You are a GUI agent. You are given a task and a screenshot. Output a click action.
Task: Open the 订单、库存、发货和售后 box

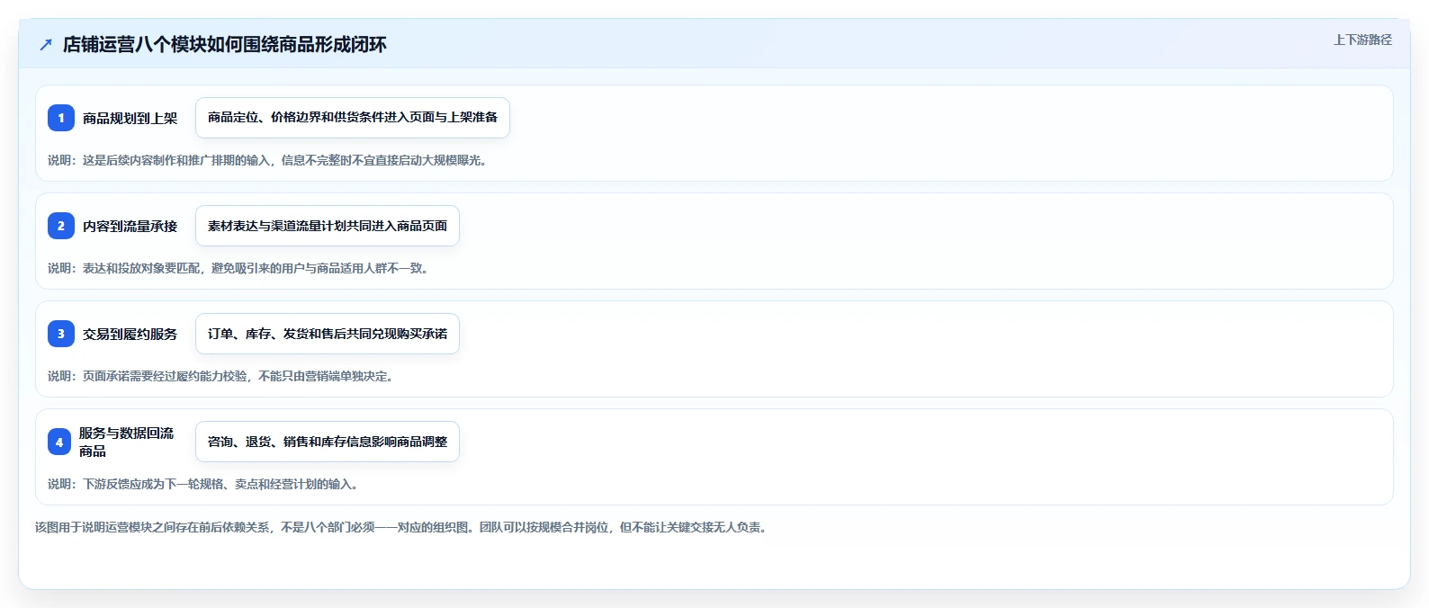[328, 334]
